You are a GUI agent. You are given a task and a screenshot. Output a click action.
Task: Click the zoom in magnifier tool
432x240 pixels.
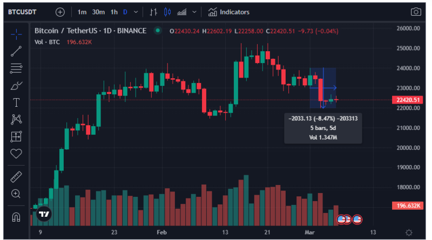16,194
